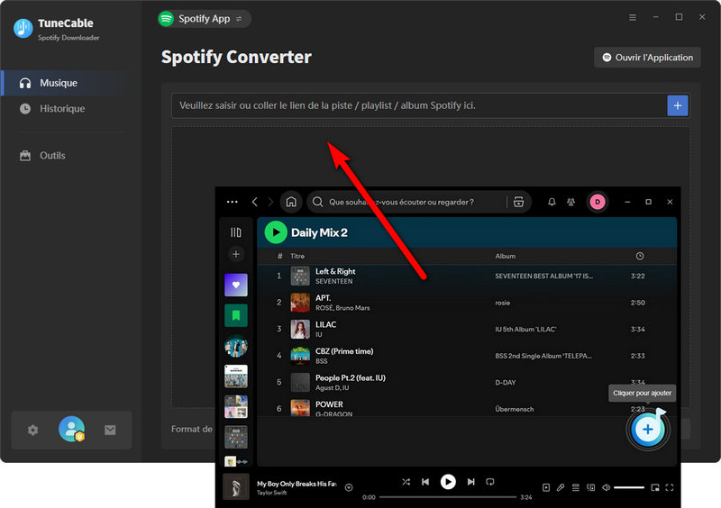Switch to Historique section
This screenshot has width=721, height=508.
[62, 109]
